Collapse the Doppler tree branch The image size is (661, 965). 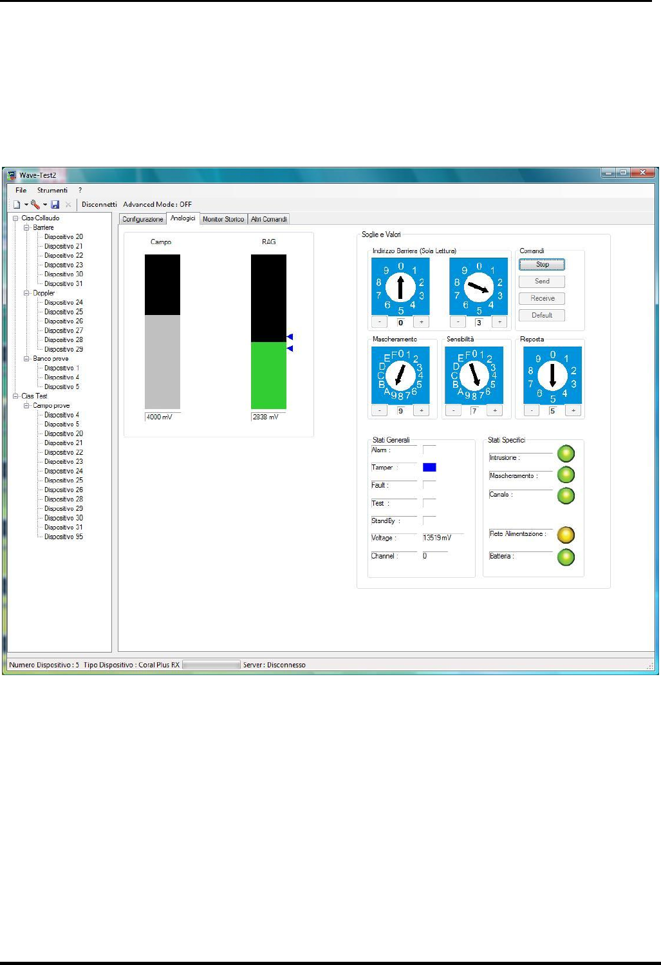[27, 293]
